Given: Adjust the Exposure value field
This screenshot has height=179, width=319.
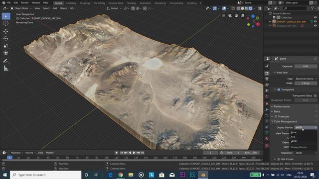Looking at the screenshot, I should (306, 66).
